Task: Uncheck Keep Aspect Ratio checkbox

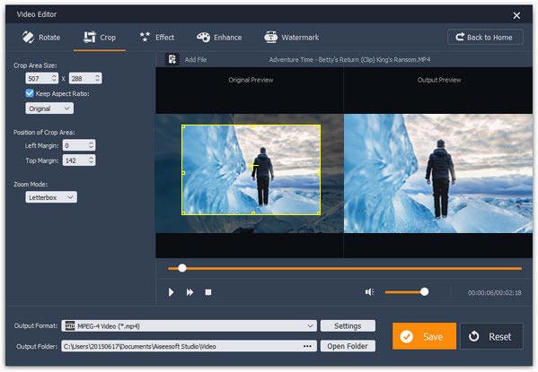Action: [x=30, y=93]
